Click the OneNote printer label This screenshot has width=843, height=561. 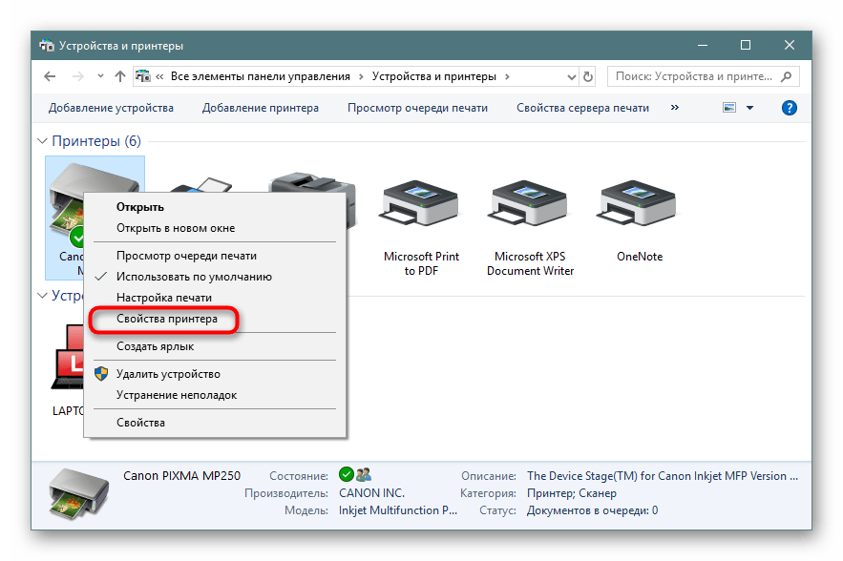[x=640, y=257]
